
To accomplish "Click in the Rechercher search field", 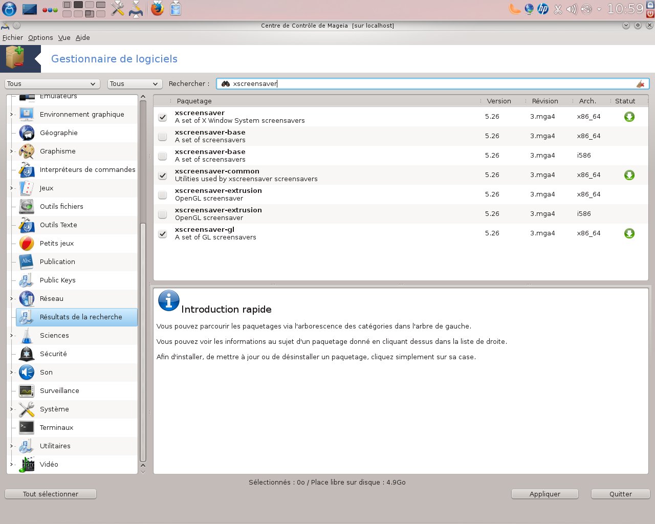I will (432, 84).
